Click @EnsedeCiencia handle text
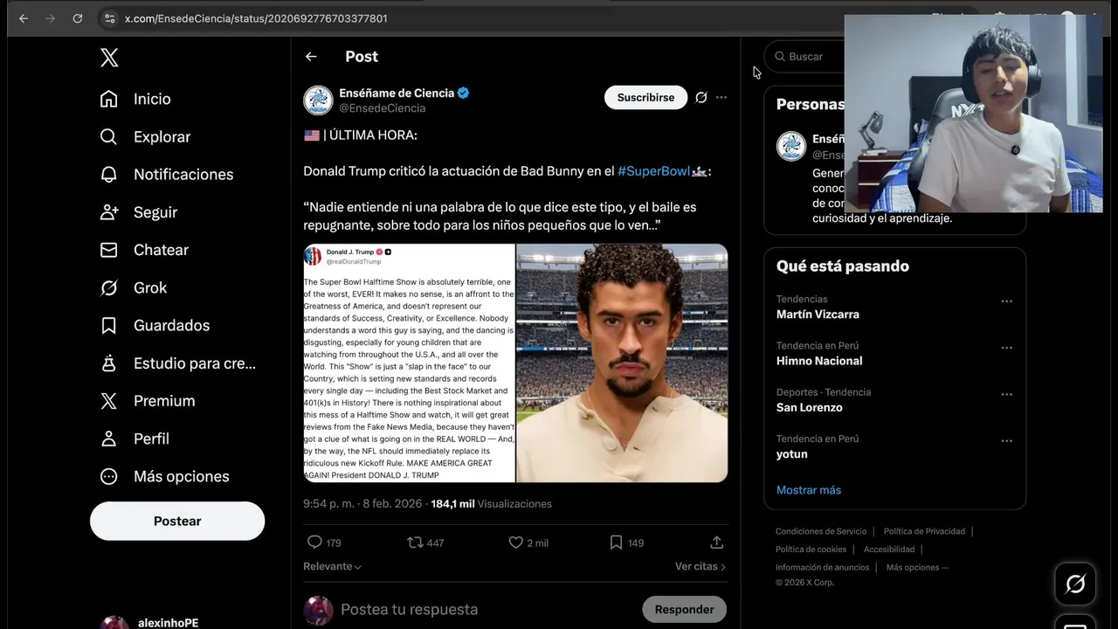The image size is (1118, 629). (382, 108)
